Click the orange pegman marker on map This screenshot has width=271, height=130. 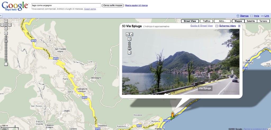click(x=172, y=115)
